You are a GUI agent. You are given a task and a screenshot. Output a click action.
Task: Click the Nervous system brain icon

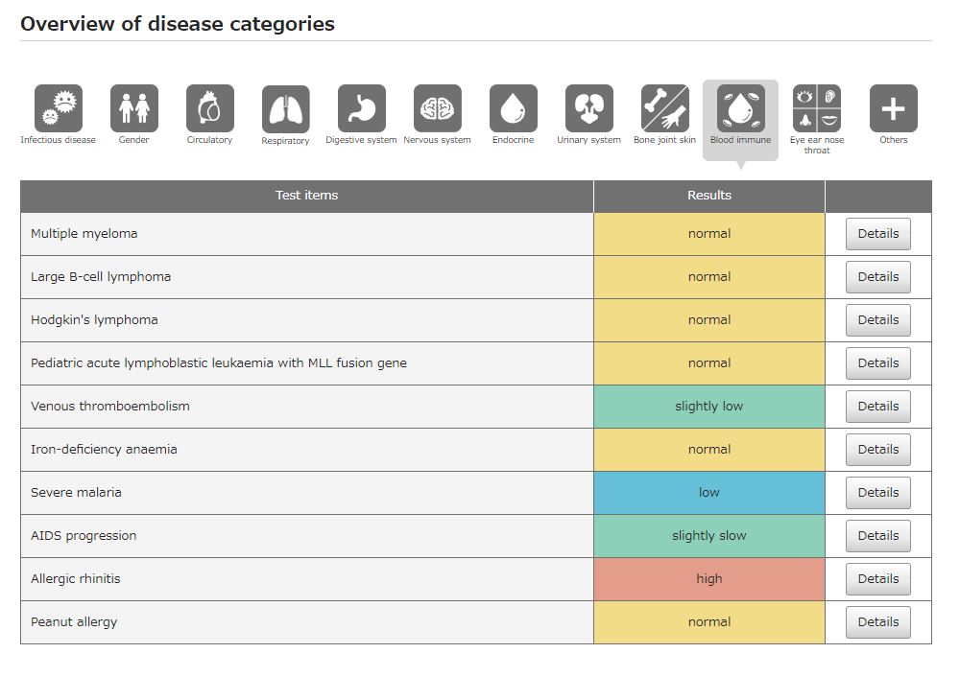coord(437,107)
